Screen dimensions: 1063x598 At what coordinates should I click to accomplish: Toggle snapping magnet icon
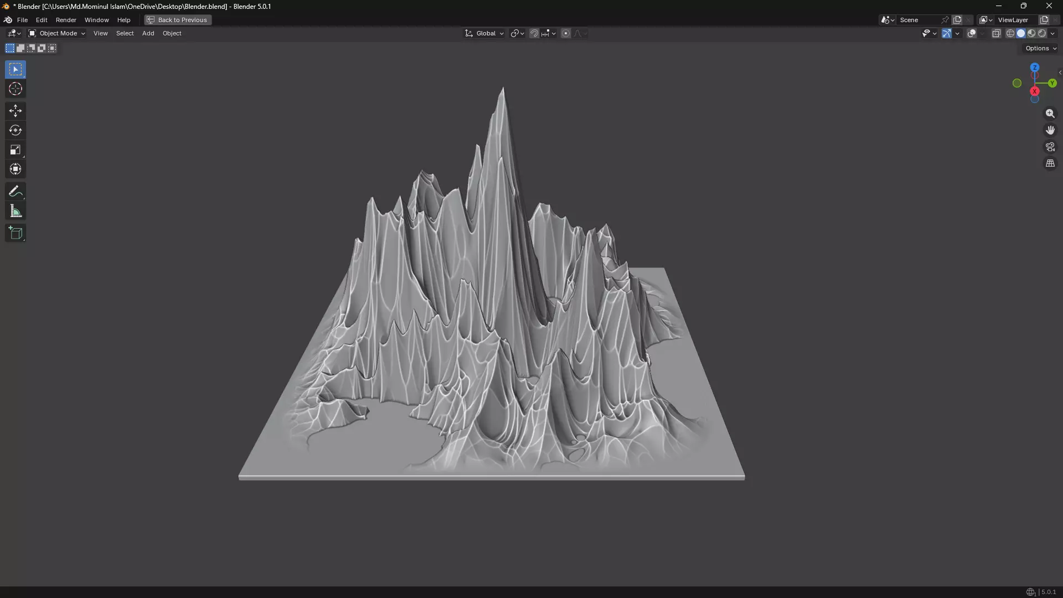click(534, 33)
